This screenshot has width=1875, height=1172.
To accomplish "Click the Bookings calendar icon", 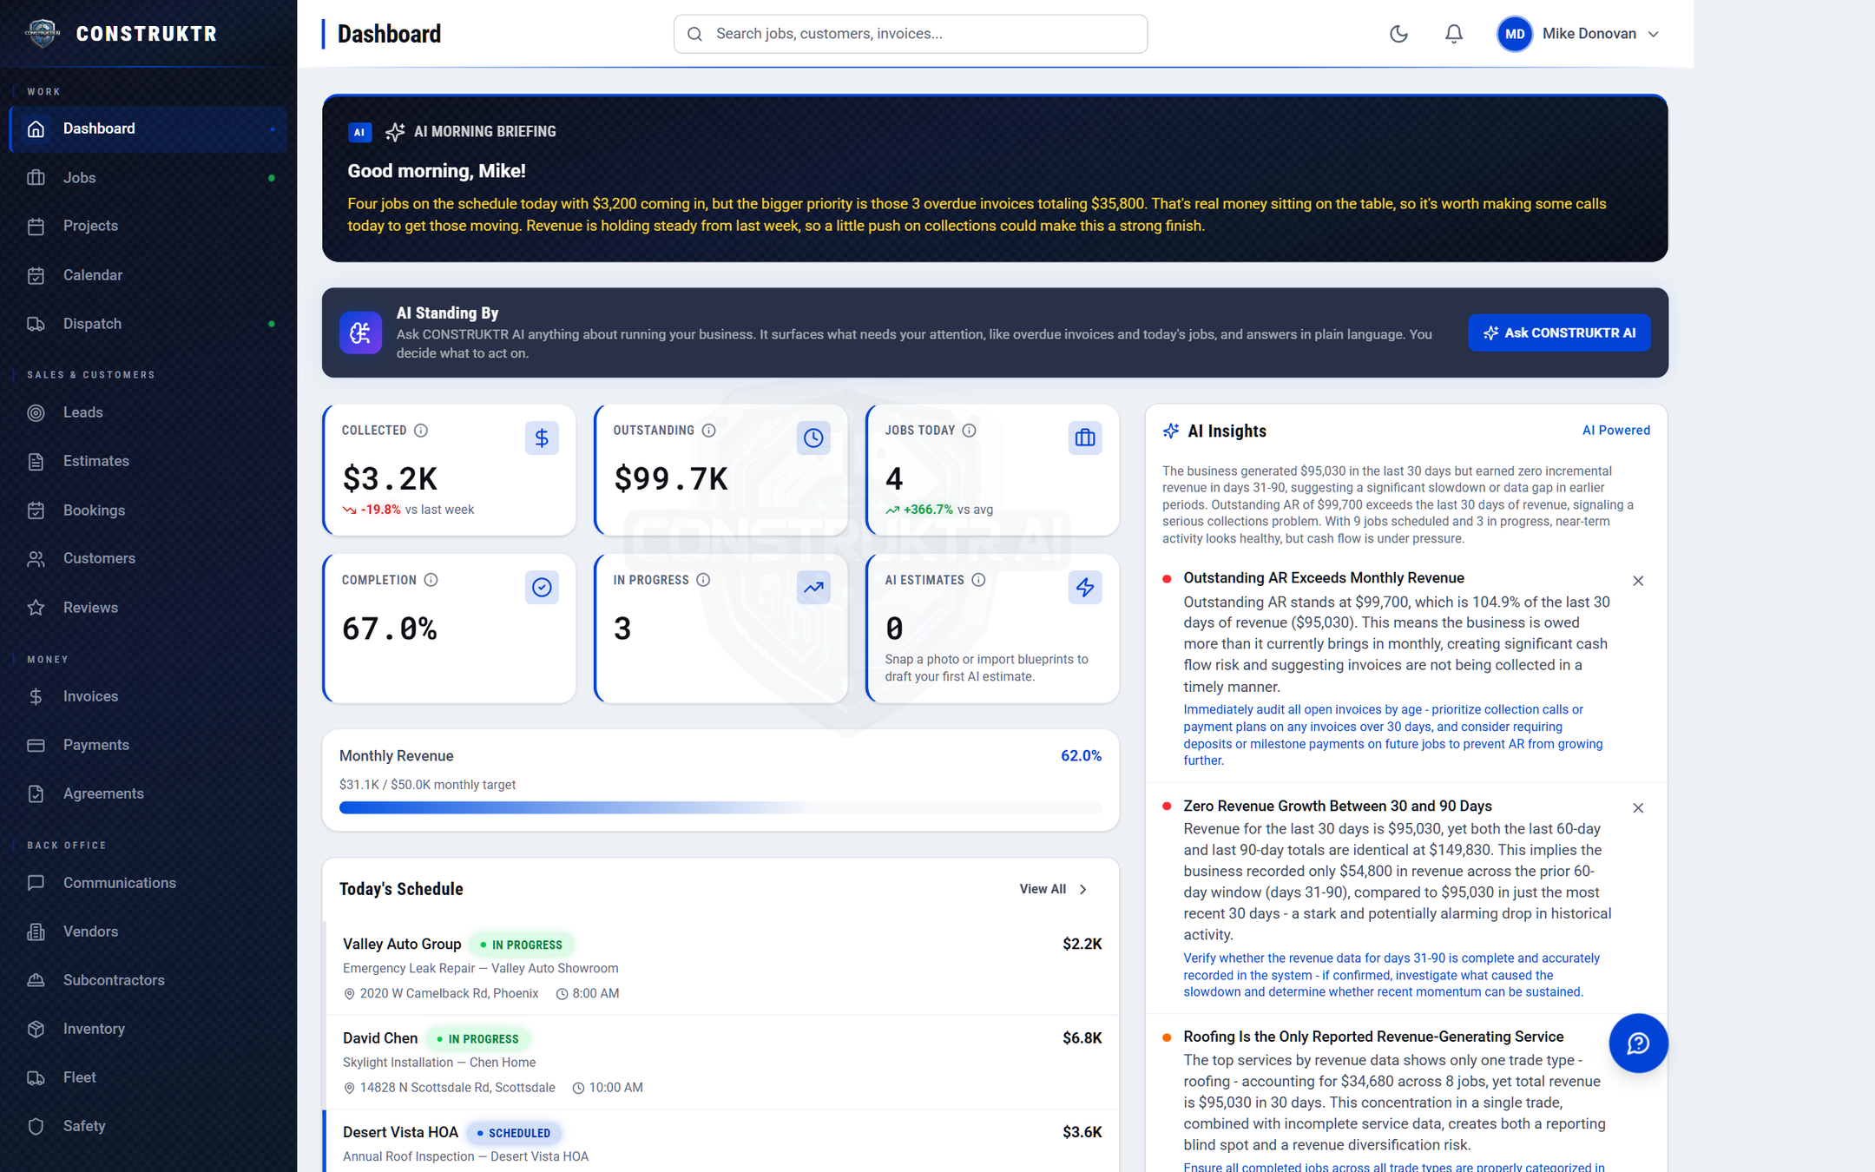I will click(x=36, y=510).
